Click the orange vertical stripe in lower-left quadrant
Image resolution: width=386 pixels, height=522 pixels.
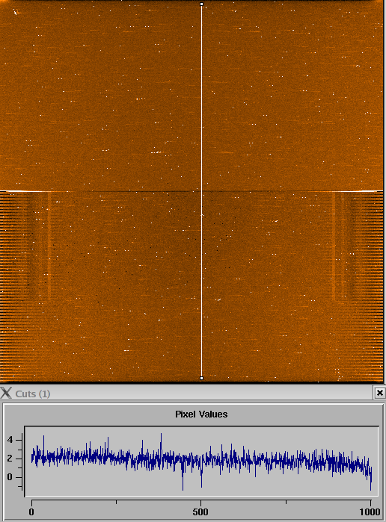(49, 246)
